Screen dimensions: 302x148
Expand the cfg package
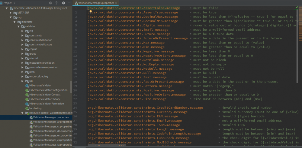pyautogui.click(x=22, y=31)
